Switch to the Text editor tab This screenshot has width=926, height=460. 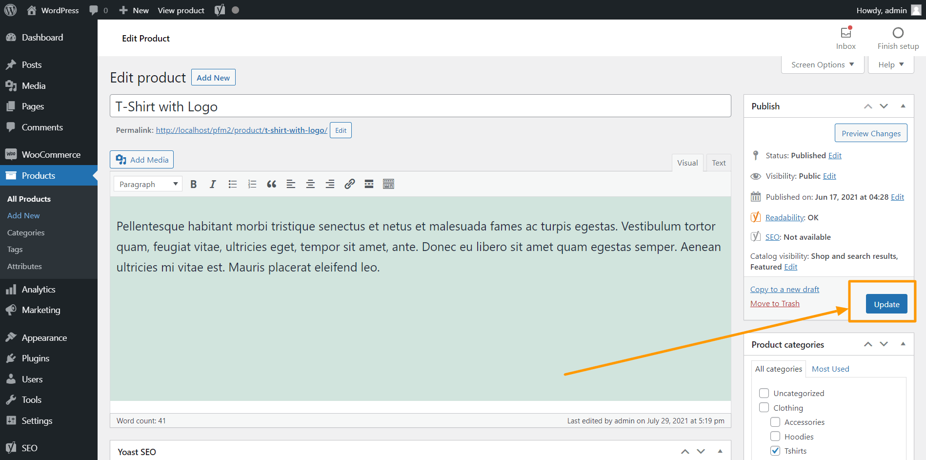[719, 163]
